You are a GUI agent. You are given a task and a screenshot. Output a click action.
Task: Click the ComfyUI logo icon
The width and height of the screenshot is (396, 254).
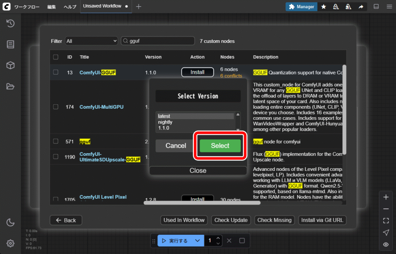[x=7, y=6]
